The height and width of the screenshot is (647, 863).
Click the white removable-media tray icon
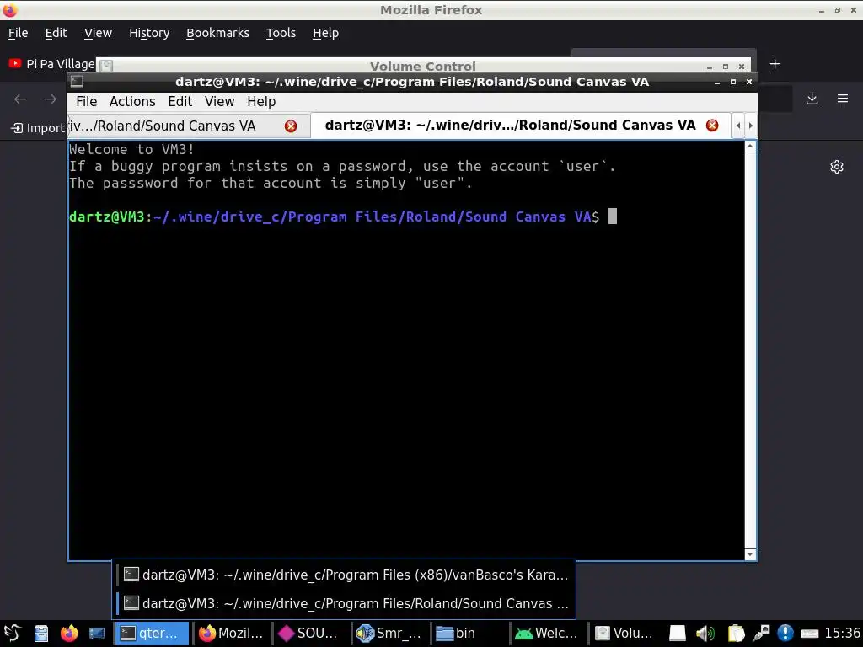coord(677,634)
